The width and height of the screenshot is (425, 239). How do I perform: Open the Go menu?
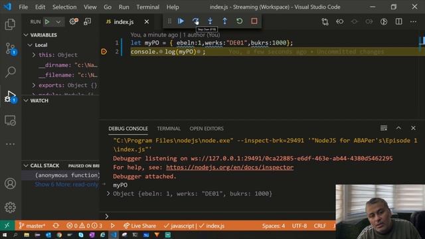tap(108, 7)
